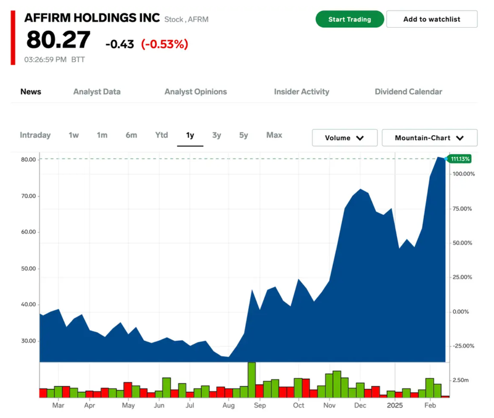Click the 40.00 price axis label
494x418 pixels.
28,304
